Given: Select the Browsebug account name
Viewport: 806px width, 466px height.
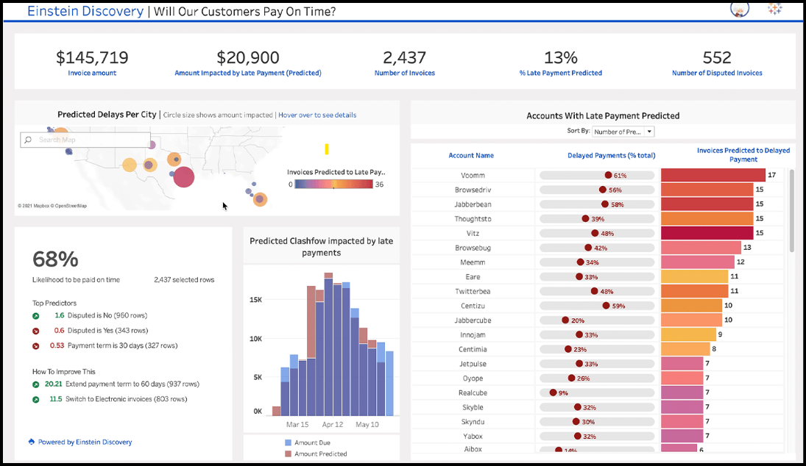Looking at the screenshot, I should pyautogui.click(x=473, y=248).
